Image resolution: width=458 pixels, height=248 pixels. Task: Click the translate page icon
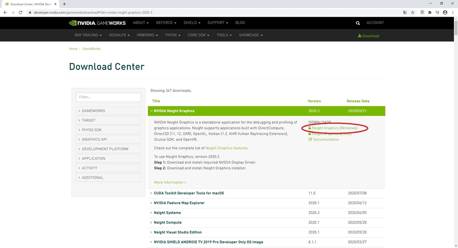(405, 12)
